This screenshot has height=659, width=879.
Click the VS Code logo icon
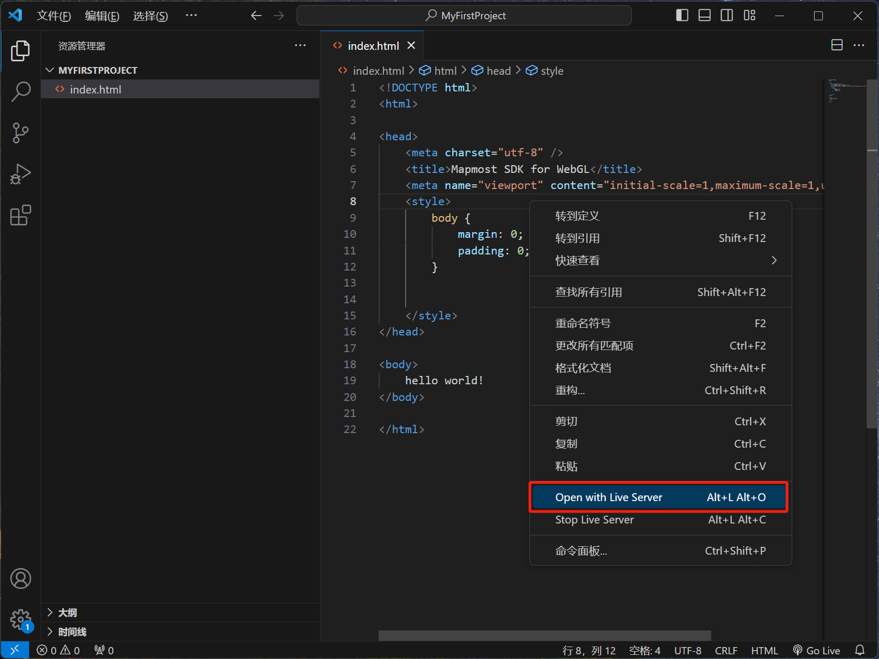[16, 15]
